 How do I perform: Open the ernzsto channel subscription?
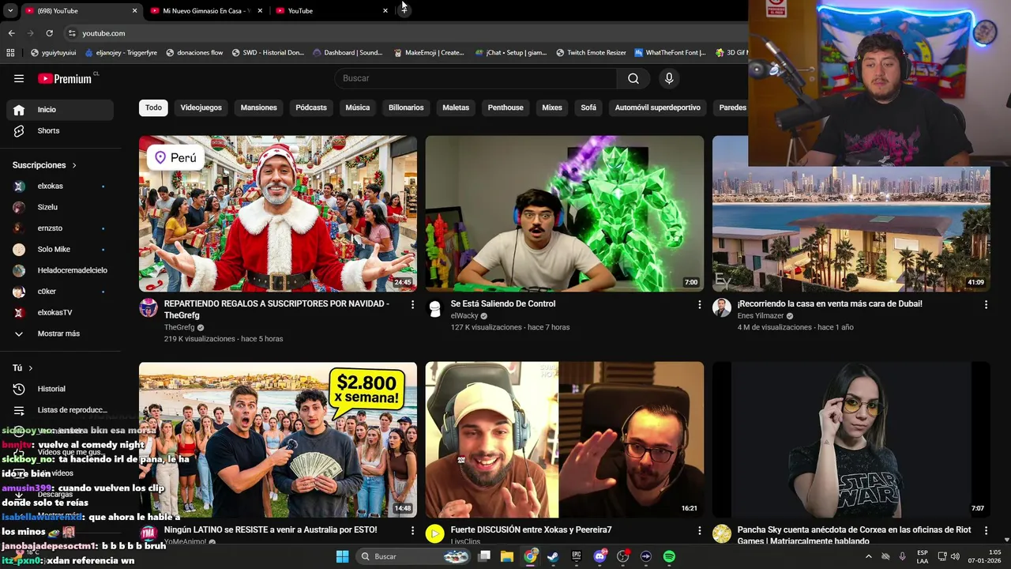[x=60, y=228]
